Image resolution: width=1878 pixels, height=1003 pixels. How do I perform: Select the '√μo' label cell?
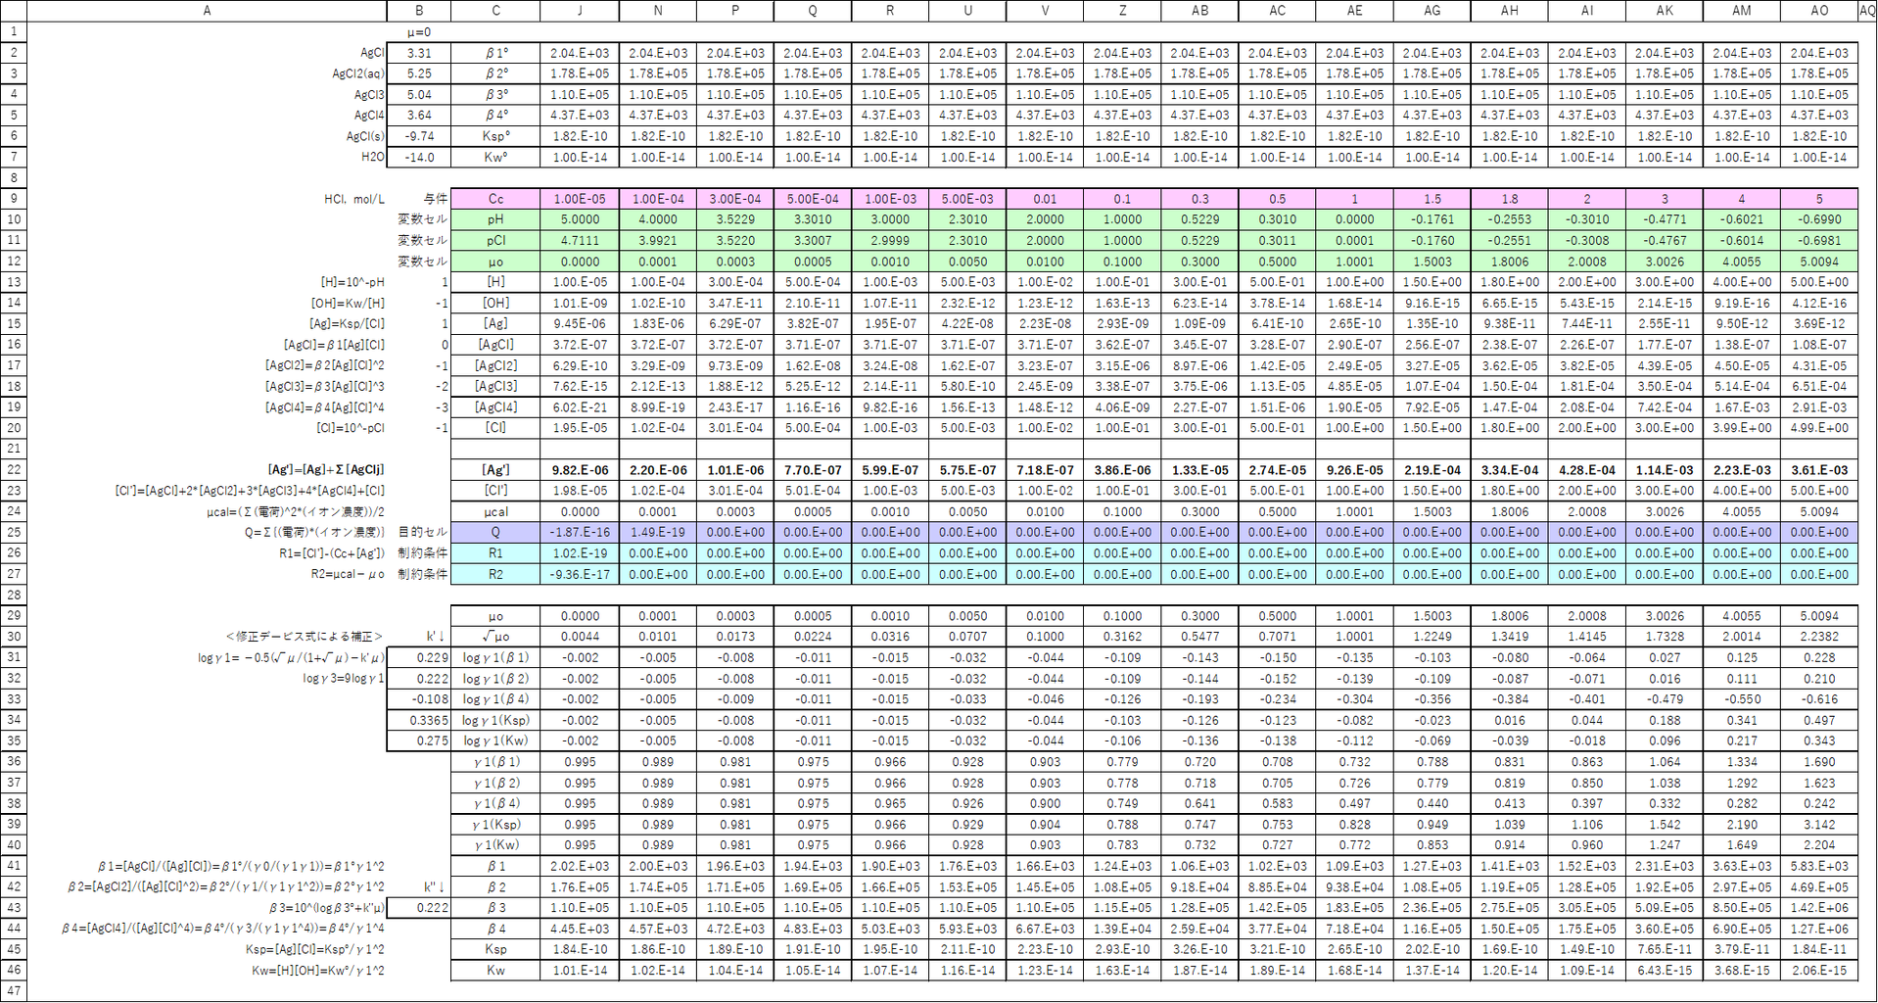coord(495,637)
